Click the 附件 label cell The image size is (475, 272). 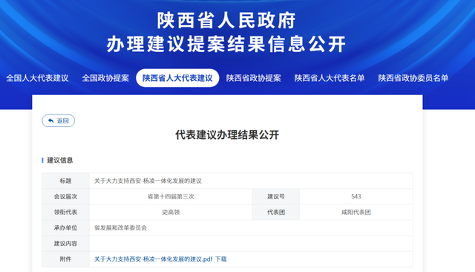(65, 259)
